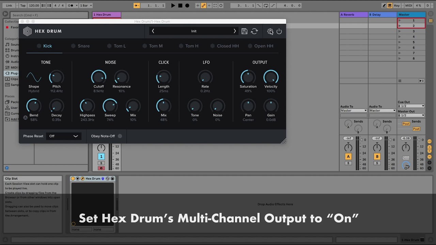Go to next preset arrow
This screenshot has height=245, width=436.
coord(235,31)
